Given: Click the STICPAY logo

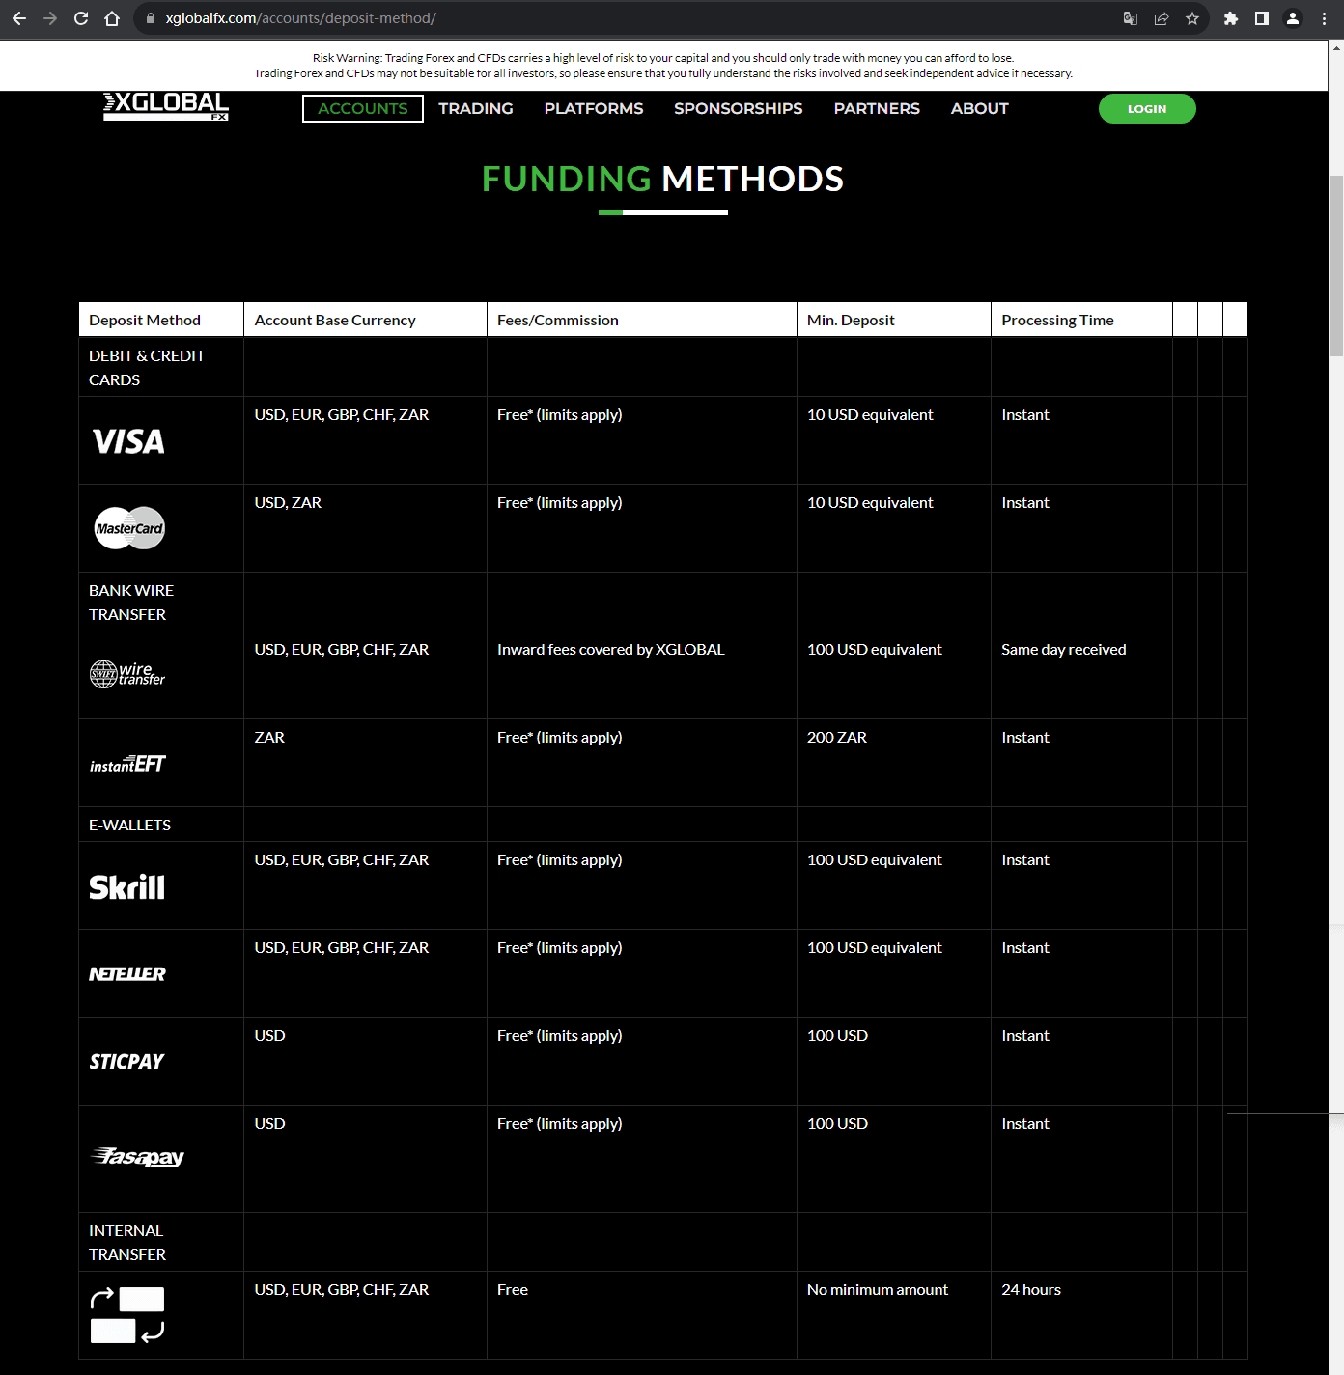Looking at the screenshot, I should [x=126, y=1061].
